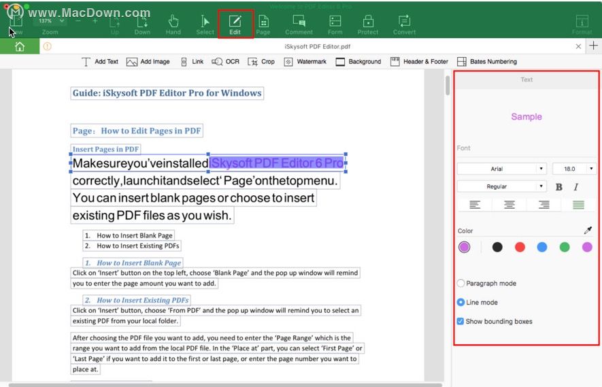The width and height of the screenshot is (602, 387).
Task: Click highlighted 'iSkysoft PDF Editor 6 Pro' text
Action: [x=276, y=163]
